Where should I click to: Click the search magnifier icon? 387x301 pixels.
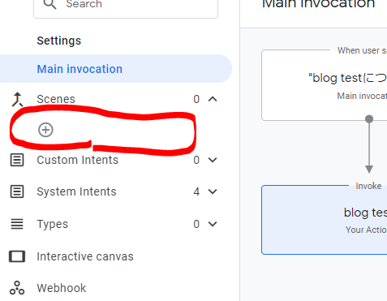tap(50, 4)
